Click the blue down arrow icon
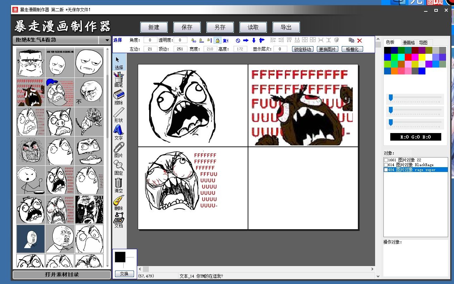The image size is (454, 284). (x=254, y=40)
